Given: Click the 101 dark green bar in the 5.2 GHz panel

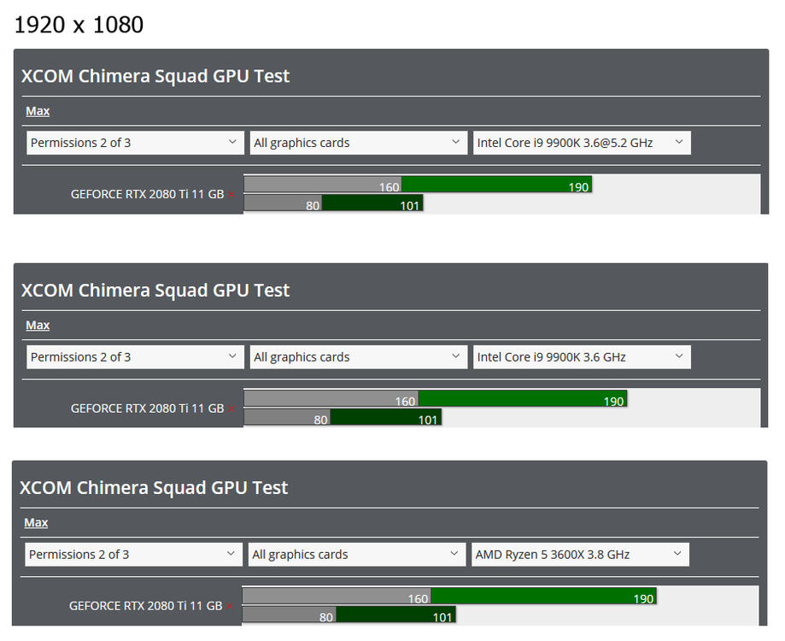Looking at the screenshot, I should (372, 203).
